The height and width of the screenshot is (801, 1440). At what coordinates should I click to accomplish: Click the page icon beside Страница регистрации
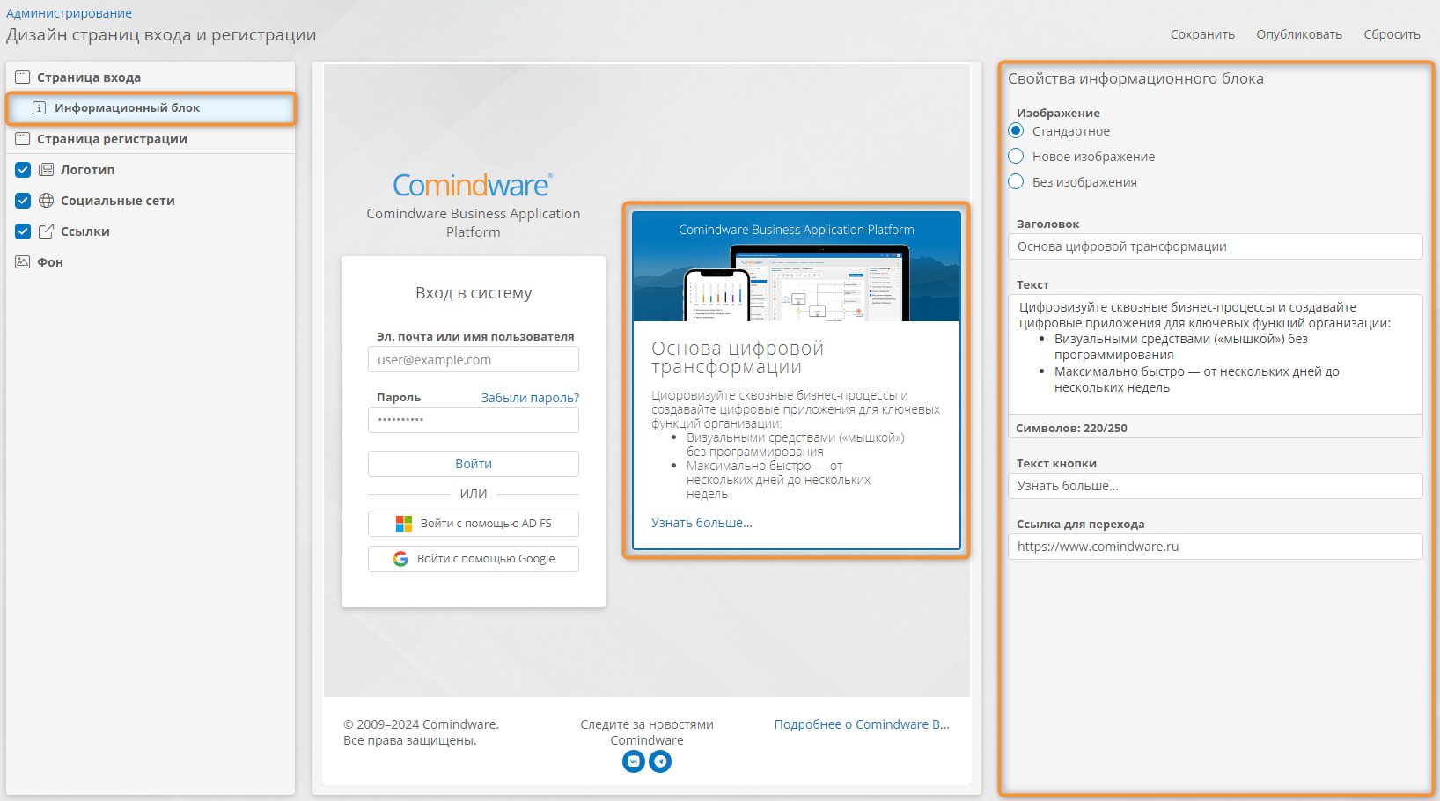23,139
